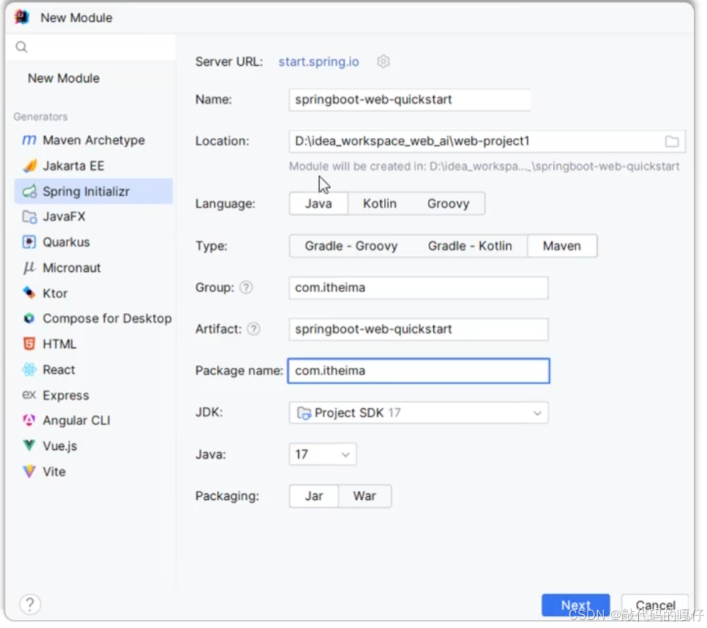The height and width of the screenshot is (628, 707).
Task: Click the React atom icon
Action: tap(29, 369)
